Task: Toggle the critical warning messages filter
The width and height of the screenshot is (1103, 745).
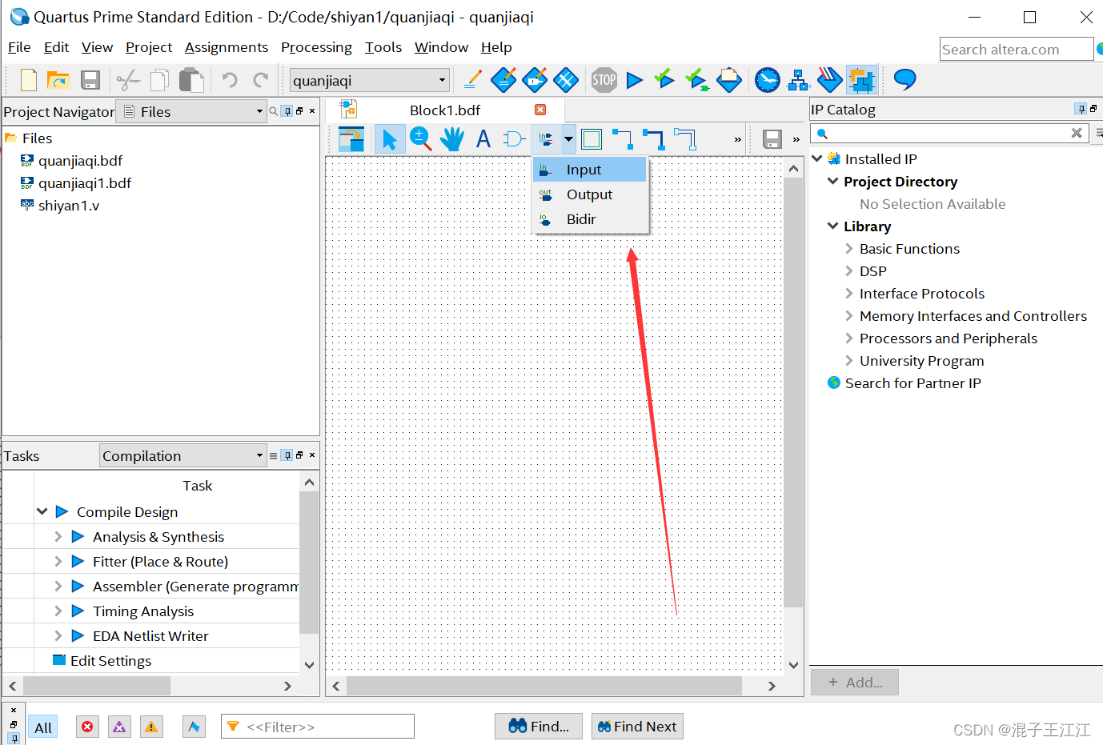Action: [x=119, y=727]
